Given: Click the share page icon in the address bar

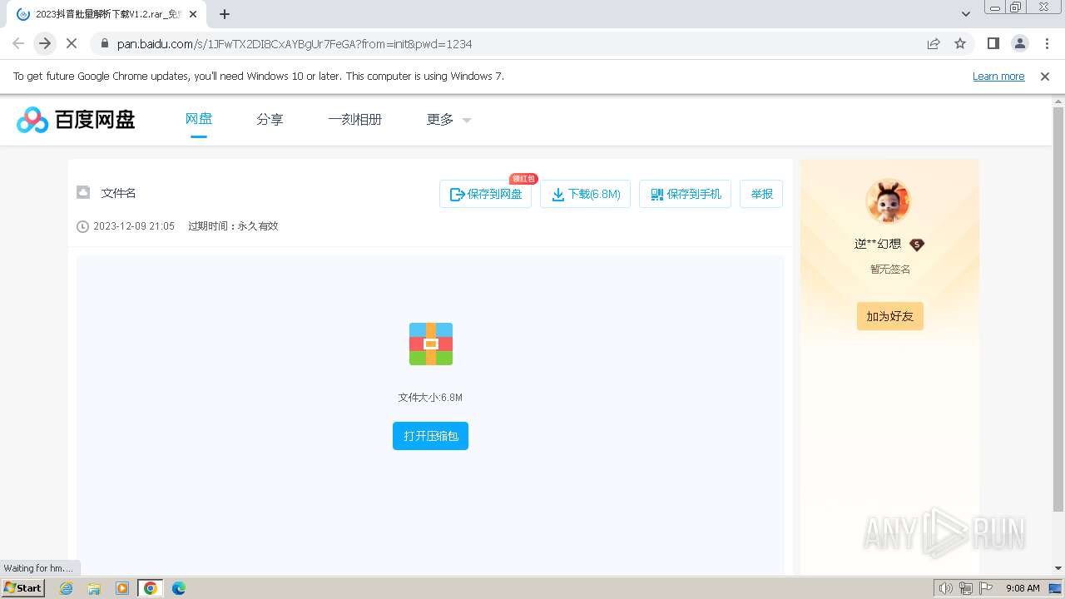Looking at the screenshot, I should tap(934, 44).
